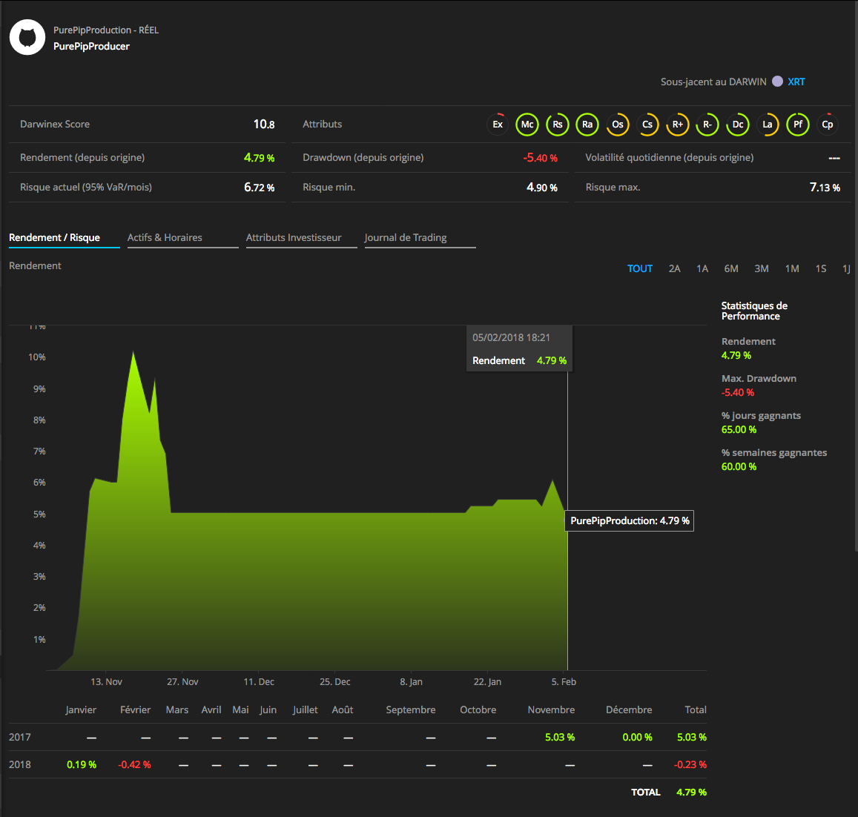Select the Mc attribute icon
Image resolution: width=858 pixels, height=817 pixels.
(527, 125)
